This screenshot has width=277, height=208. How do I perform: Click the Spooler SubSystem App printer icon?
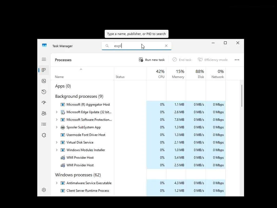[63, 127]
